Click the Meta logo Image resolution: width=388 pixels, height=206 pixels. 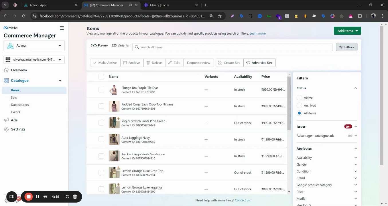pos(10,28)
